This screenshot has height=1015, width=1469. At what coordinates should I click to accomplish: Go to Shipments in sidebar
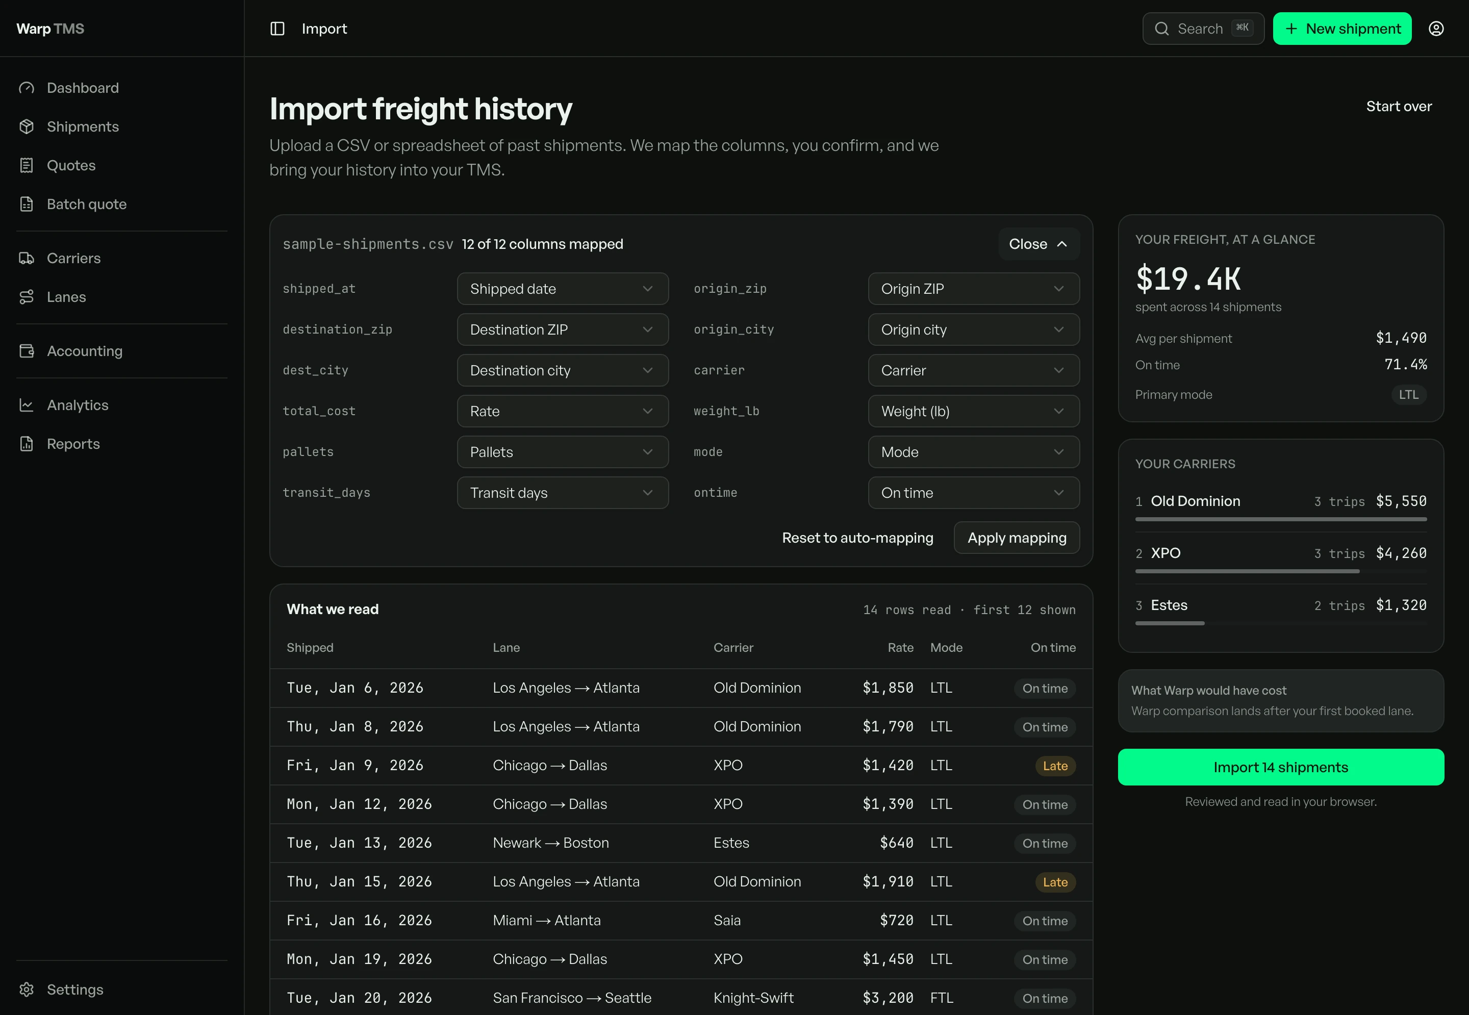pos(122,126)
